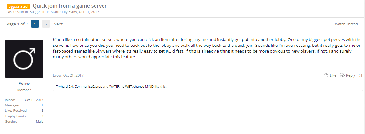Go to page 2 of the thread
The width and height of the screenshot is (365, 134).
click(46, 24)
